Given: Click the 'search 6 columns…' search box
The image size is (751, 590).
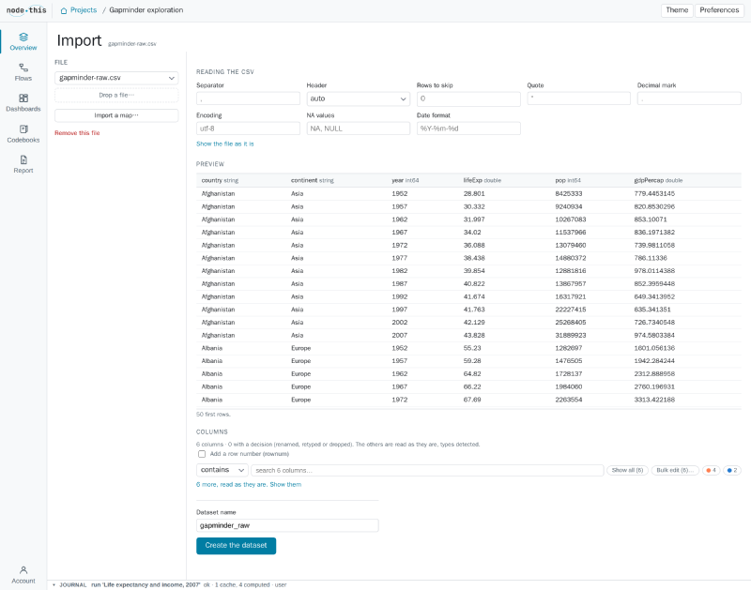Looking at the screenshot, I should click(x=427, y=470).
